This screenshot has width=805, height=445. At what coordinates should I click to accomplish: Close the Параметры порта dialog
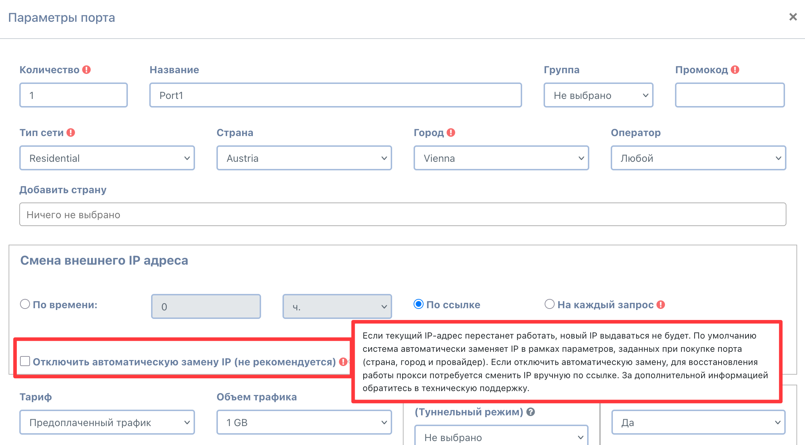click(x=793, y=17)
